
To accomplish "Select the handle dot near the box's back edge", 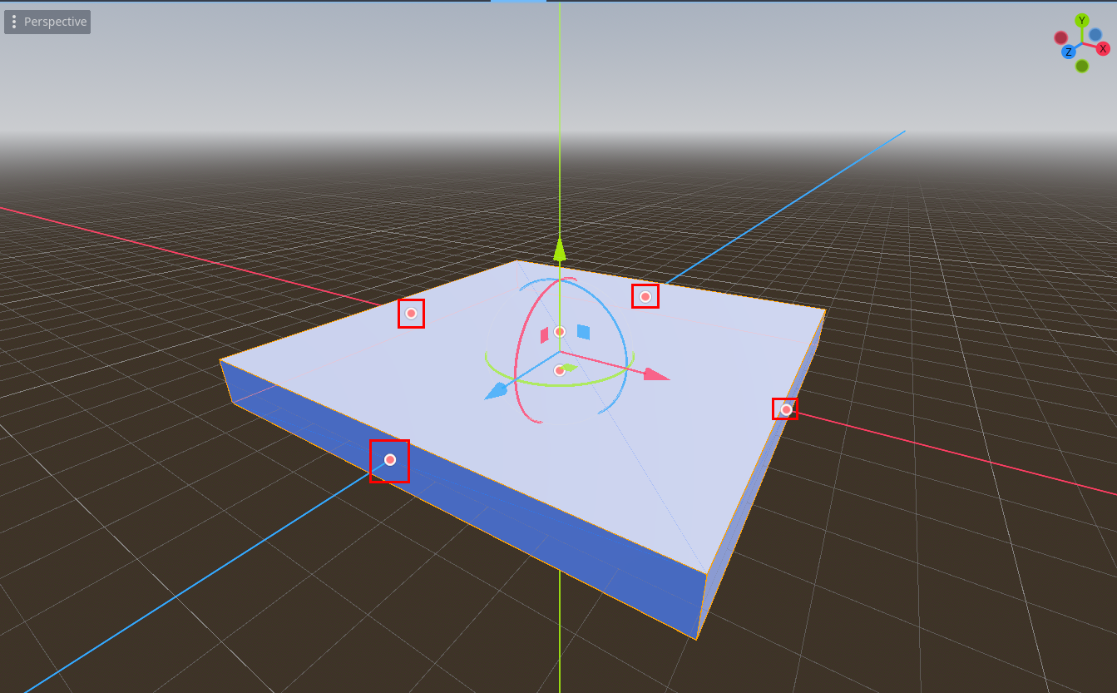I will pos(645,297).
